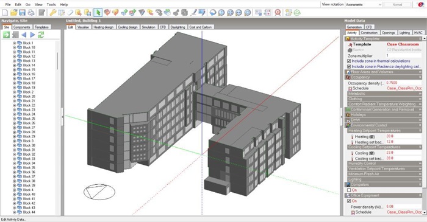Click the green refresh icon in navigator
The width and height of the screenshot is (427, 222).
[41, 35]
